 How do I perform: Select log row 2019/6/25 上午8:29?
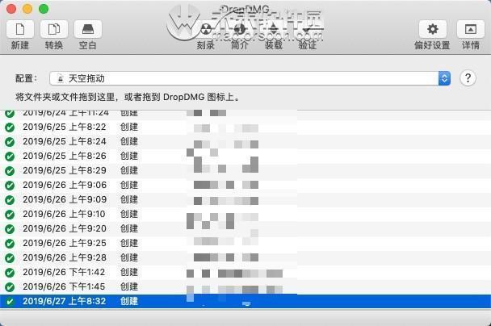(x=245, y=170)
